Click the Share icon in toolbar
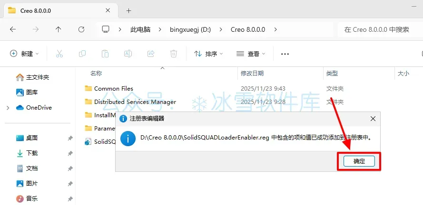 tap(151, 54)
